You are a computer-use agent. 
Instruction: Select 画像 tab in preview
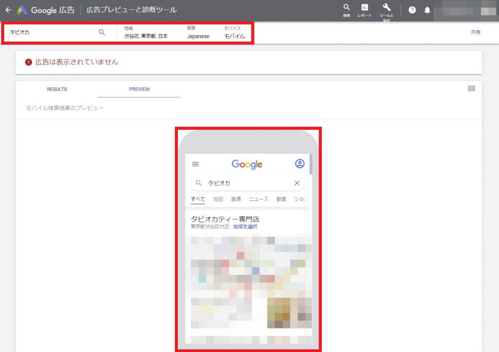[236, 199]
